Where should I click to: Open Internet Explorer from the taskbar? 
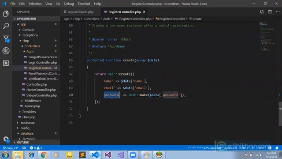(x=31, y=155)
